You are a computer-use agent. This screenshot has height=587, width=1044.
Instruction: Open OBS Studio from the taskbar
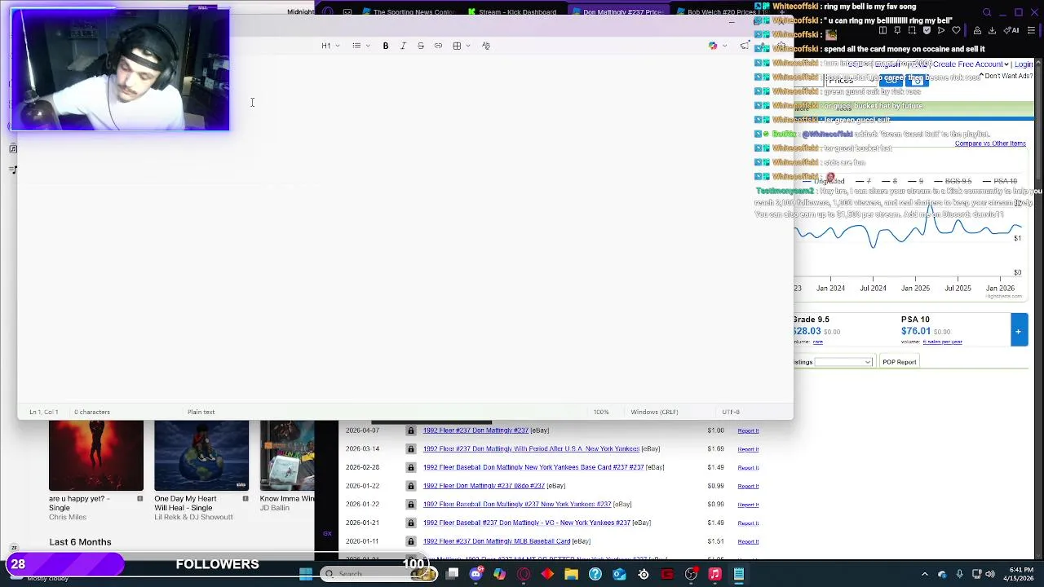(691, 574)
